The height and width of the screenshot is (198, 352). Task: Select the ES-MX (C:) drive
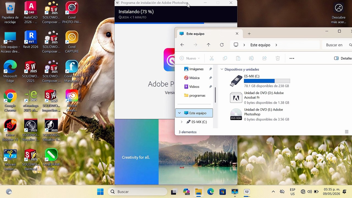pos(260,81)
